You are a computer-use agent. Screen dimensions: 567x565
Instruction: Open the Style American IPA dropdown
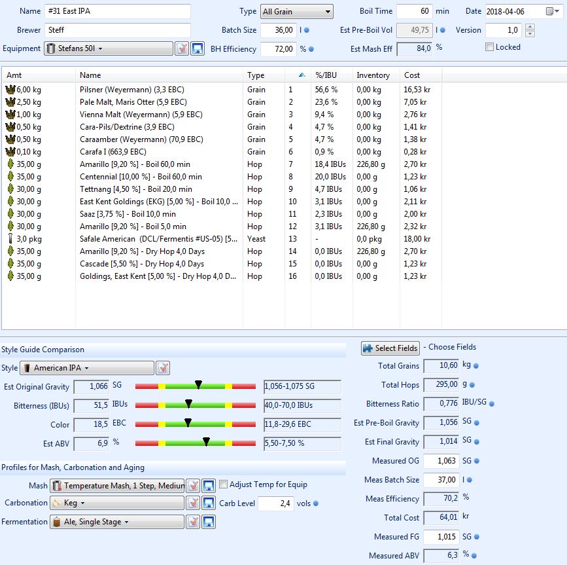pos(86,368)
